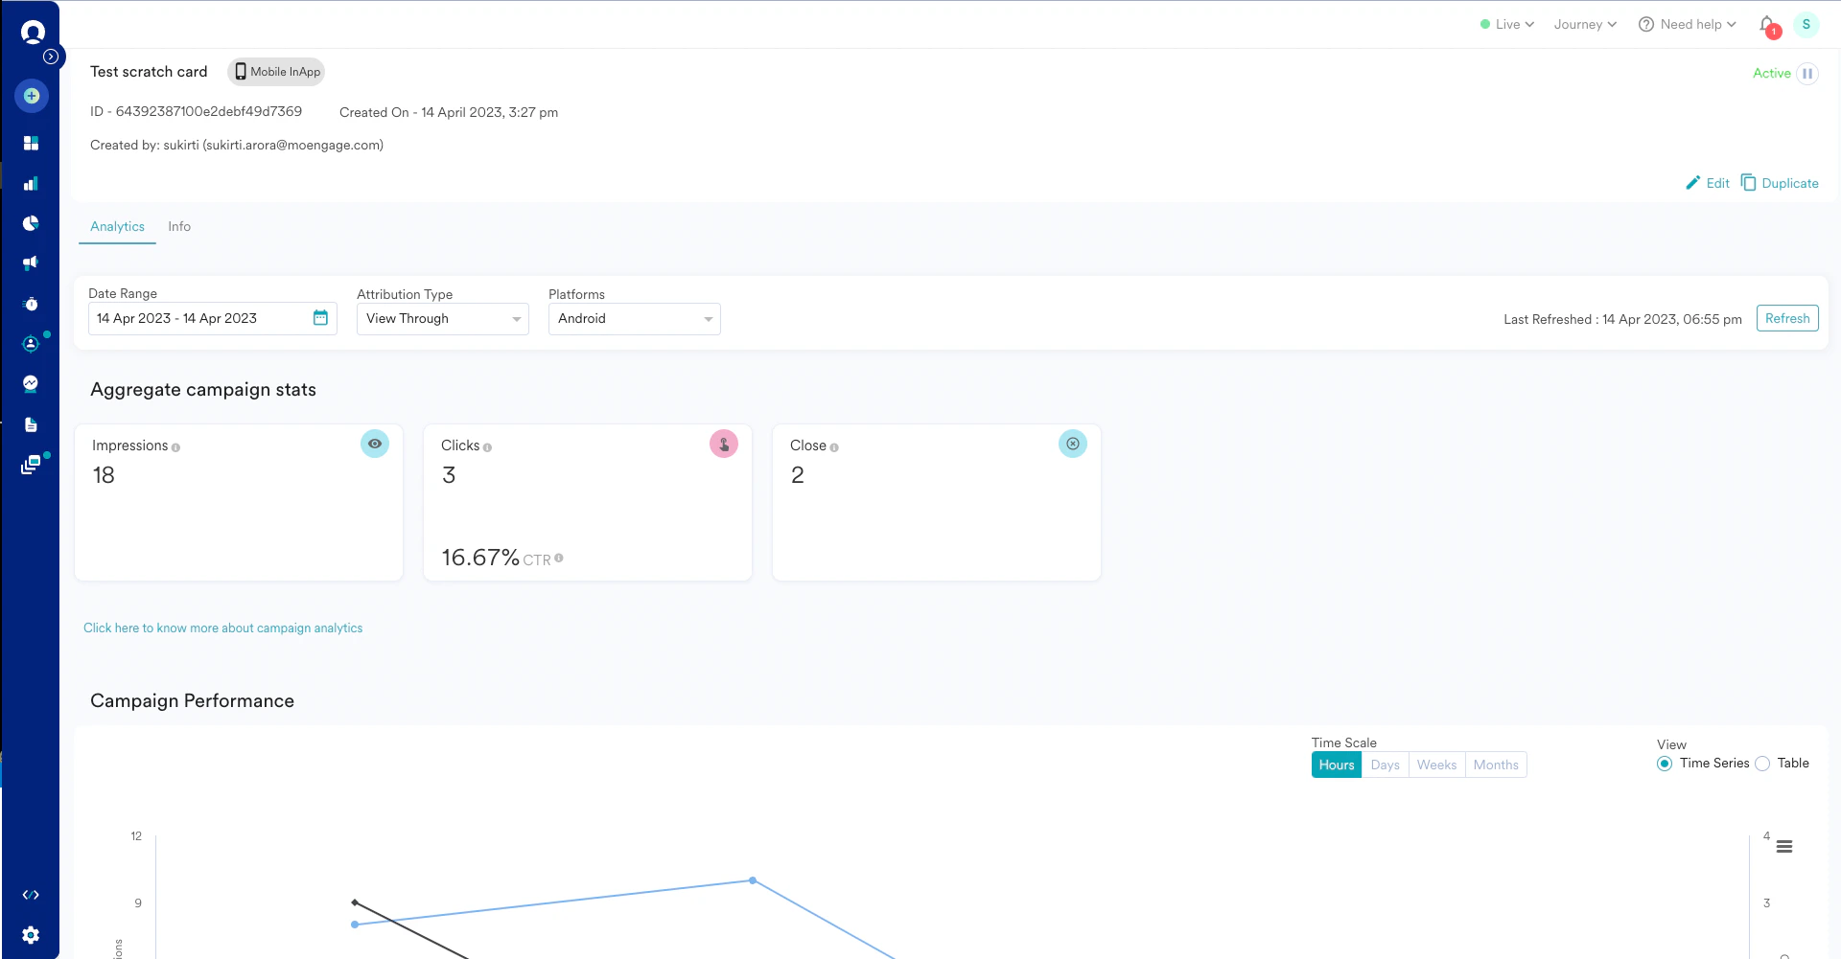The image size is (1841, 959).
Task: Select the Dashboard icon in the sidebar
Action: pos(31,143)
